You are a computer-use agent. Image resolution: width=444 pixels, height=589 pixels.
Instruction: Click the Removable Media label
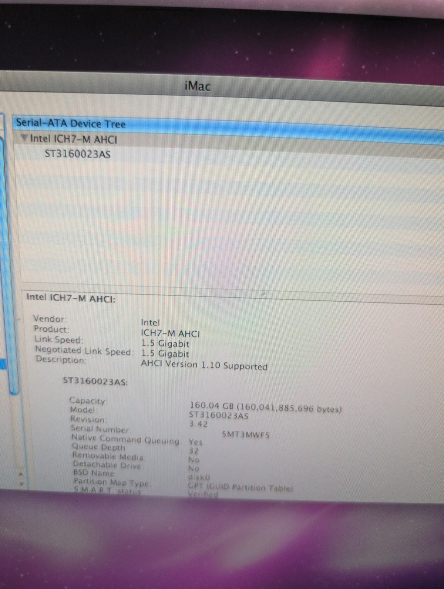click(108, 456)
